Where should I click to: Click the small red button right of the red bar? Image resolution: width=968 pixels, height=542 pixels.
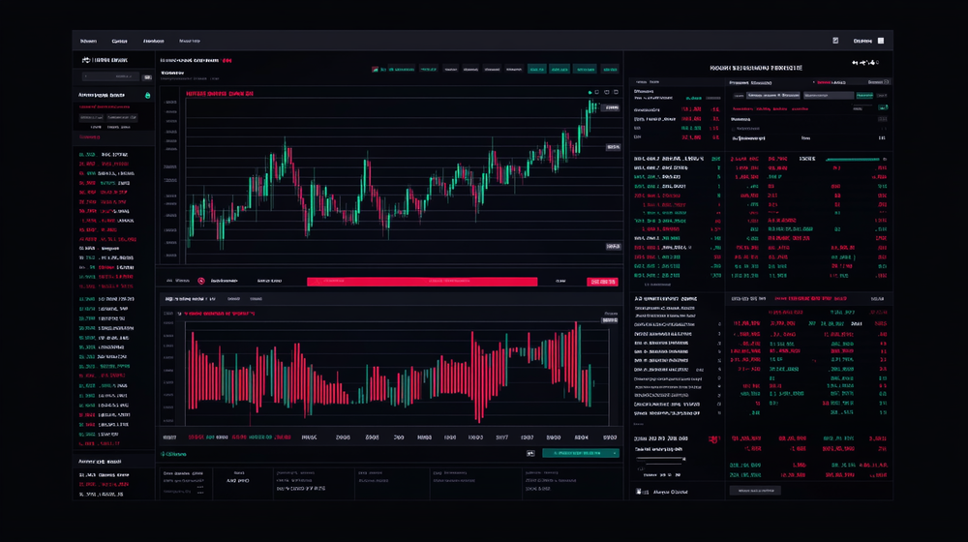(602, 282)
